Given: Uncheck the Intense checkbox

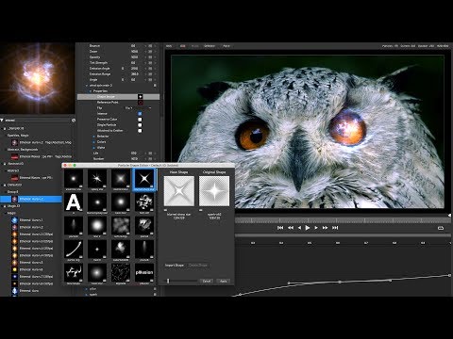Looking at the screenshot, I should [140, 114].
